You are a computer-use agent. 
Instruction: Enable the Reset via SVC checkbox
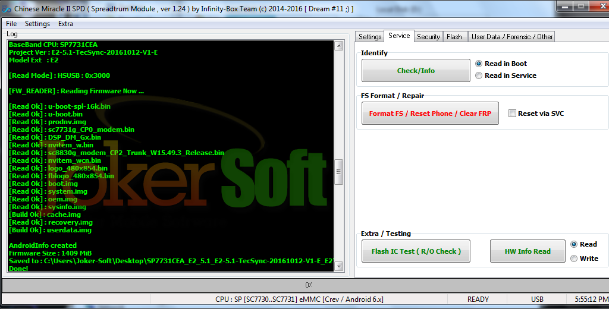[536, 113]
